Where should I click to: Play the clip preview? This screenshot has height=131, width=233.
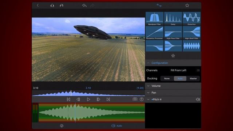(88, 99)
